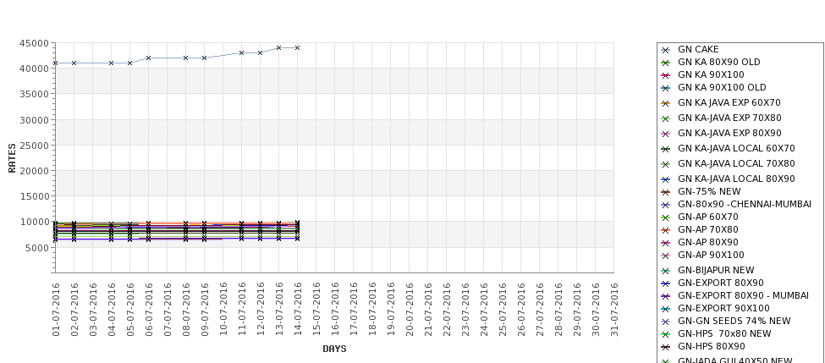Click the GN-EXPORT 80X90 - MUMBAI legend marker
The height and width of the screenshot is (363, 825).
click(x=665, y=296)
